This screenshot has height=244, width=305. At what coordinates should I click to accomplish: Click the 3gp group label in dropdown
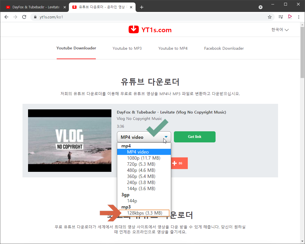pyautogui.click(x=125, y=195)
